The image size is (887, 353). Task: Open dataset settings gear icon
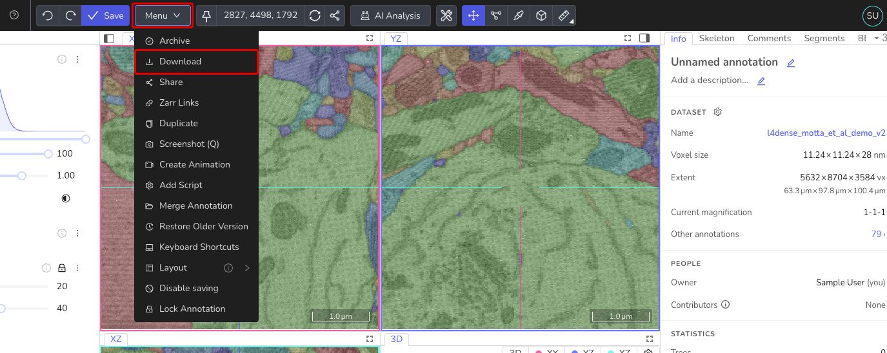[717, 112]
